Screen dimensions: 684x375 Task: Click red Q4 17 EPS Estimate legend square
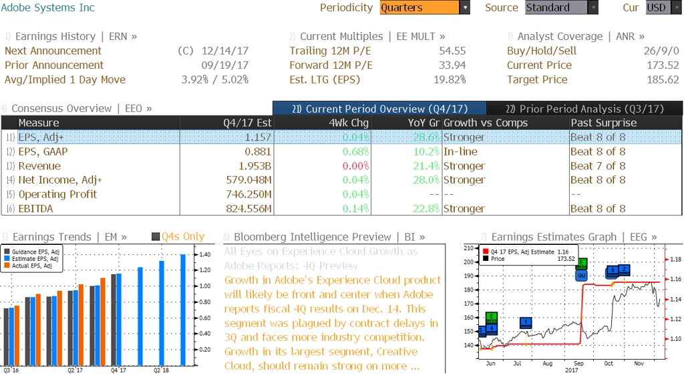pos(486,252)
